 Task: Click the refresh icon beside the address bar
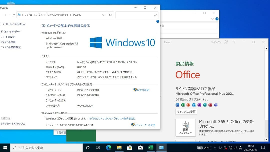(x=110, y=15)
